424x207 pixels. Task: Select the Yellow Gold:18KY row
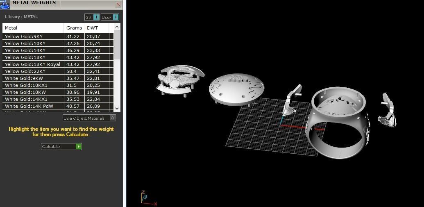pyautogui.click(x=58, y=57)
